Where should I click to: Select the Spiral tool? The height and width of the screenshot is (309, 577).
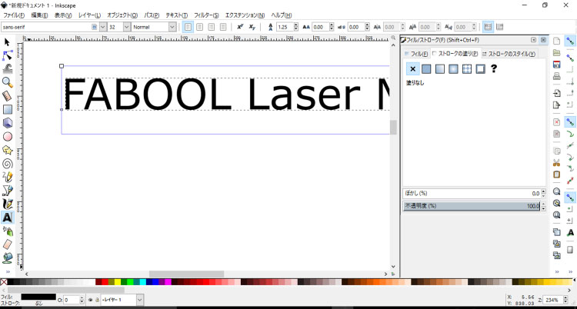click(x=7, y=164)
